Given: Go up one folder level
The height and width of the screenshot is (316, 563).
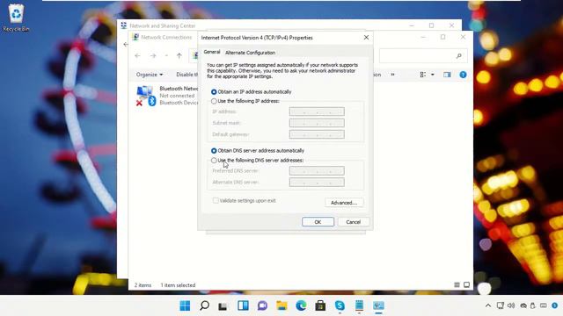Looking at the screenshot, I should (x=179, y=56).
